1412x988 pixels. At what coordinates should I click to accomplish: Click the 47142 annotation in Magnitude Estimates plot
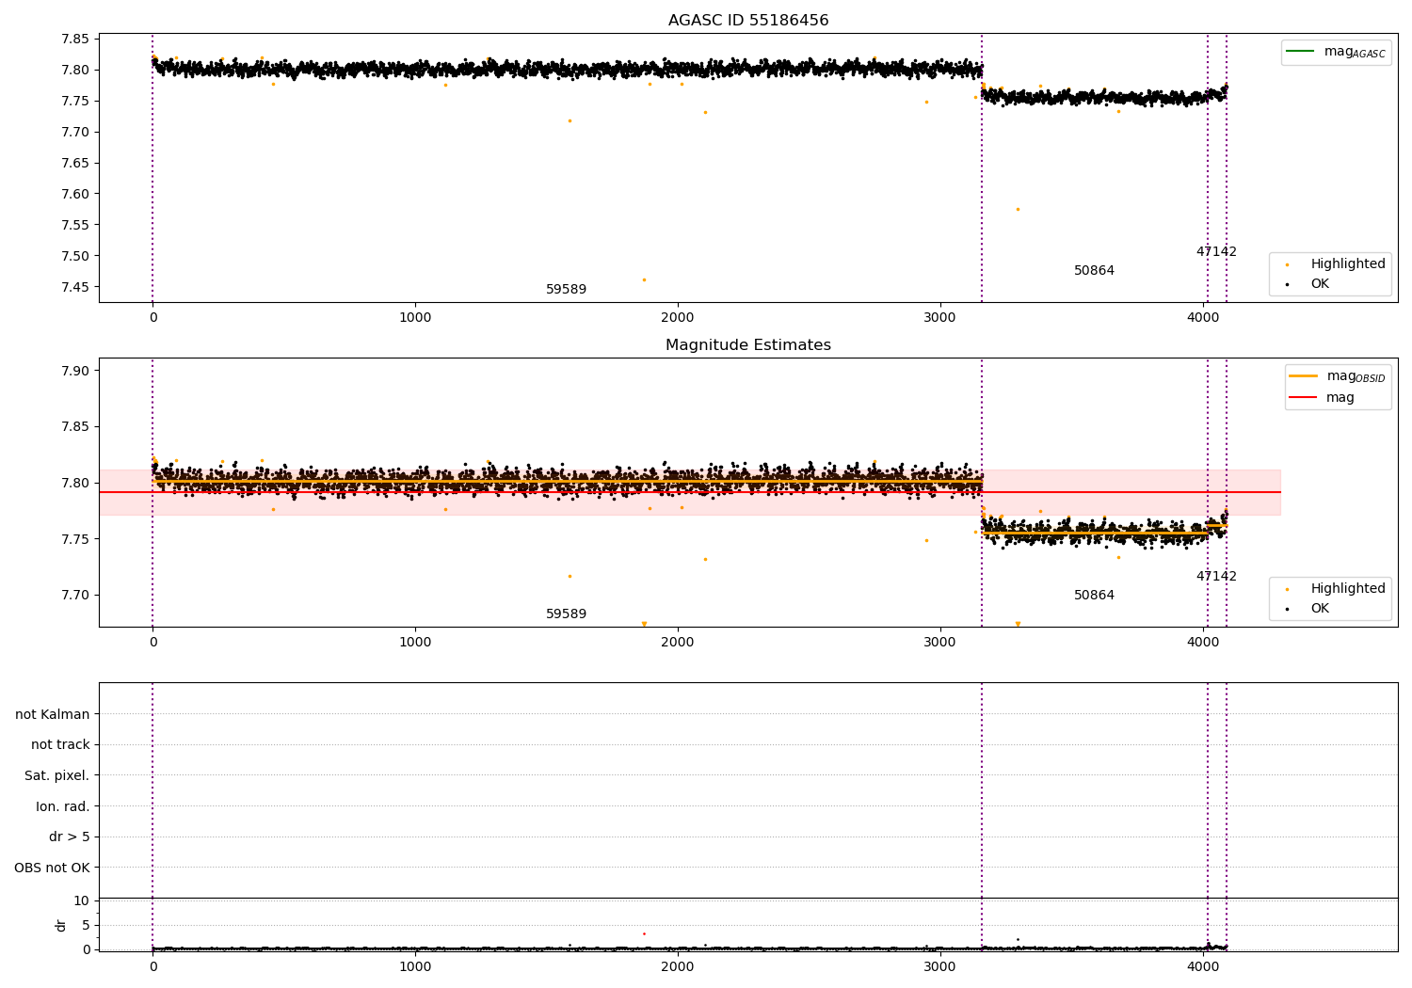(1216, 577)
